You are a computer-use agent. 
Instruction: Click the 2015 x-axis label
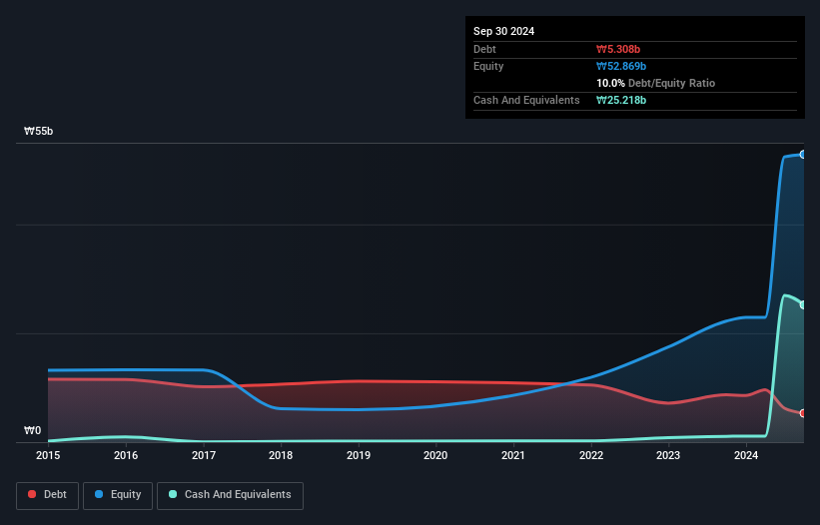pyautogui.click(x=48, y=455)
